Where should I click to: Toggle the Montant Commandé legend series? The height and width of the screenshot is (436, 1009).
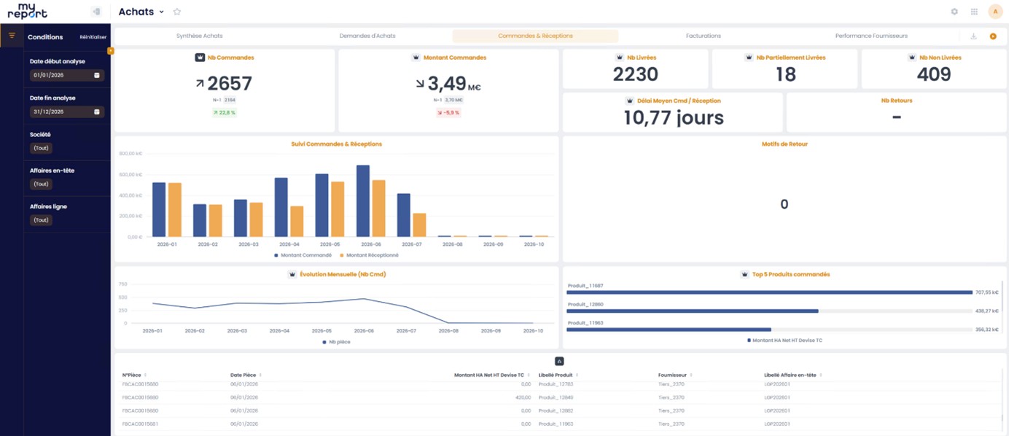click(x=303, y=255)
